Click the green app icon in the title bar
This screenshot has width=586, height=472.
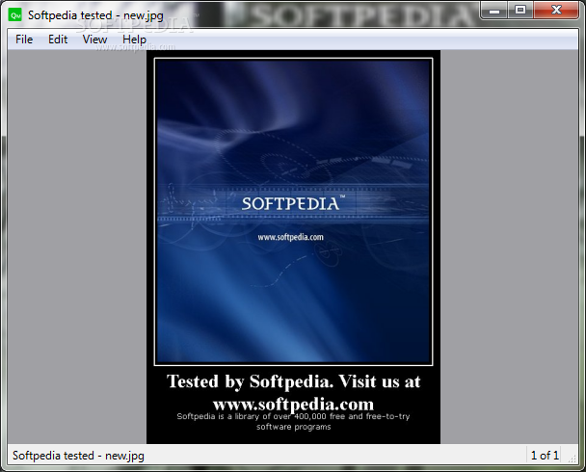pyautogui.click(x=15, y=15)
